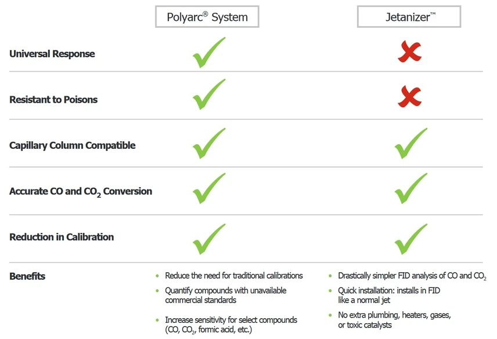
Task: Click the Reduction in Calibration label
Action: point(62,237)
